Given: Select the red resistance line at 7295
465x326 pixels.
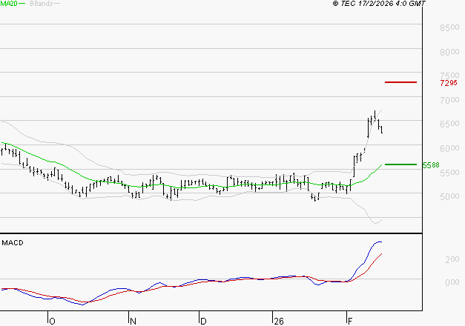Looking at the screenshot, I should [x=400, y=81].
